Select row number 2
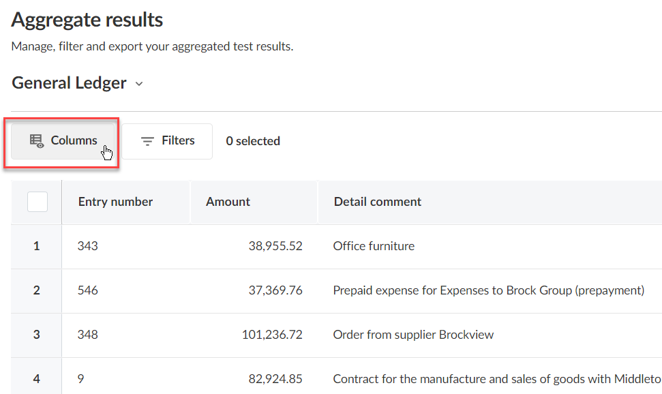The height and width of the screenshot is (394, 662). 37,290
